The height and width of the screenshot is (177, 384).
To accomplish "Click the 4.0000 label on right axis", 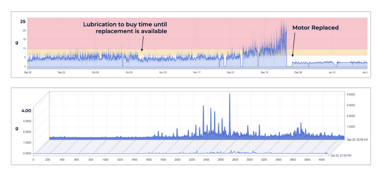I will click(352, 94).
